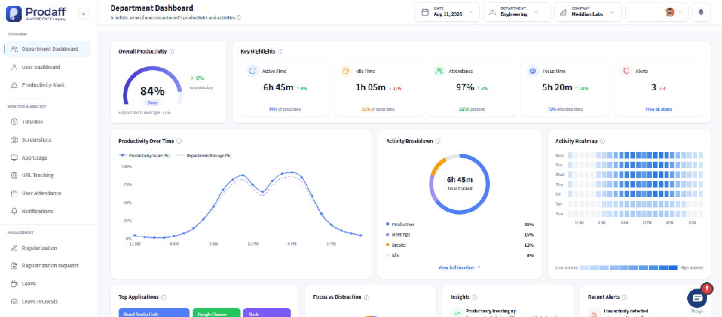Open Notifications in the sidebar

[48, 211]
